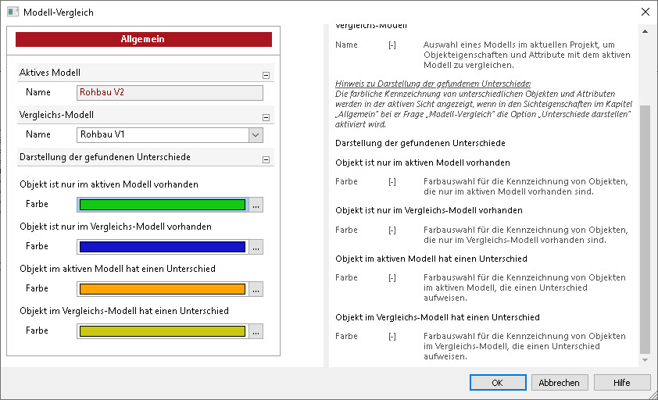Click the blue color swatch

tap(163, 247)
